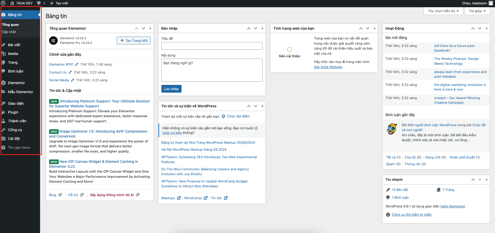This screenshot has height=233, width=495.
Task: Toggle the Bản nháp panel collapse triangle
Action: coord(262,28)
